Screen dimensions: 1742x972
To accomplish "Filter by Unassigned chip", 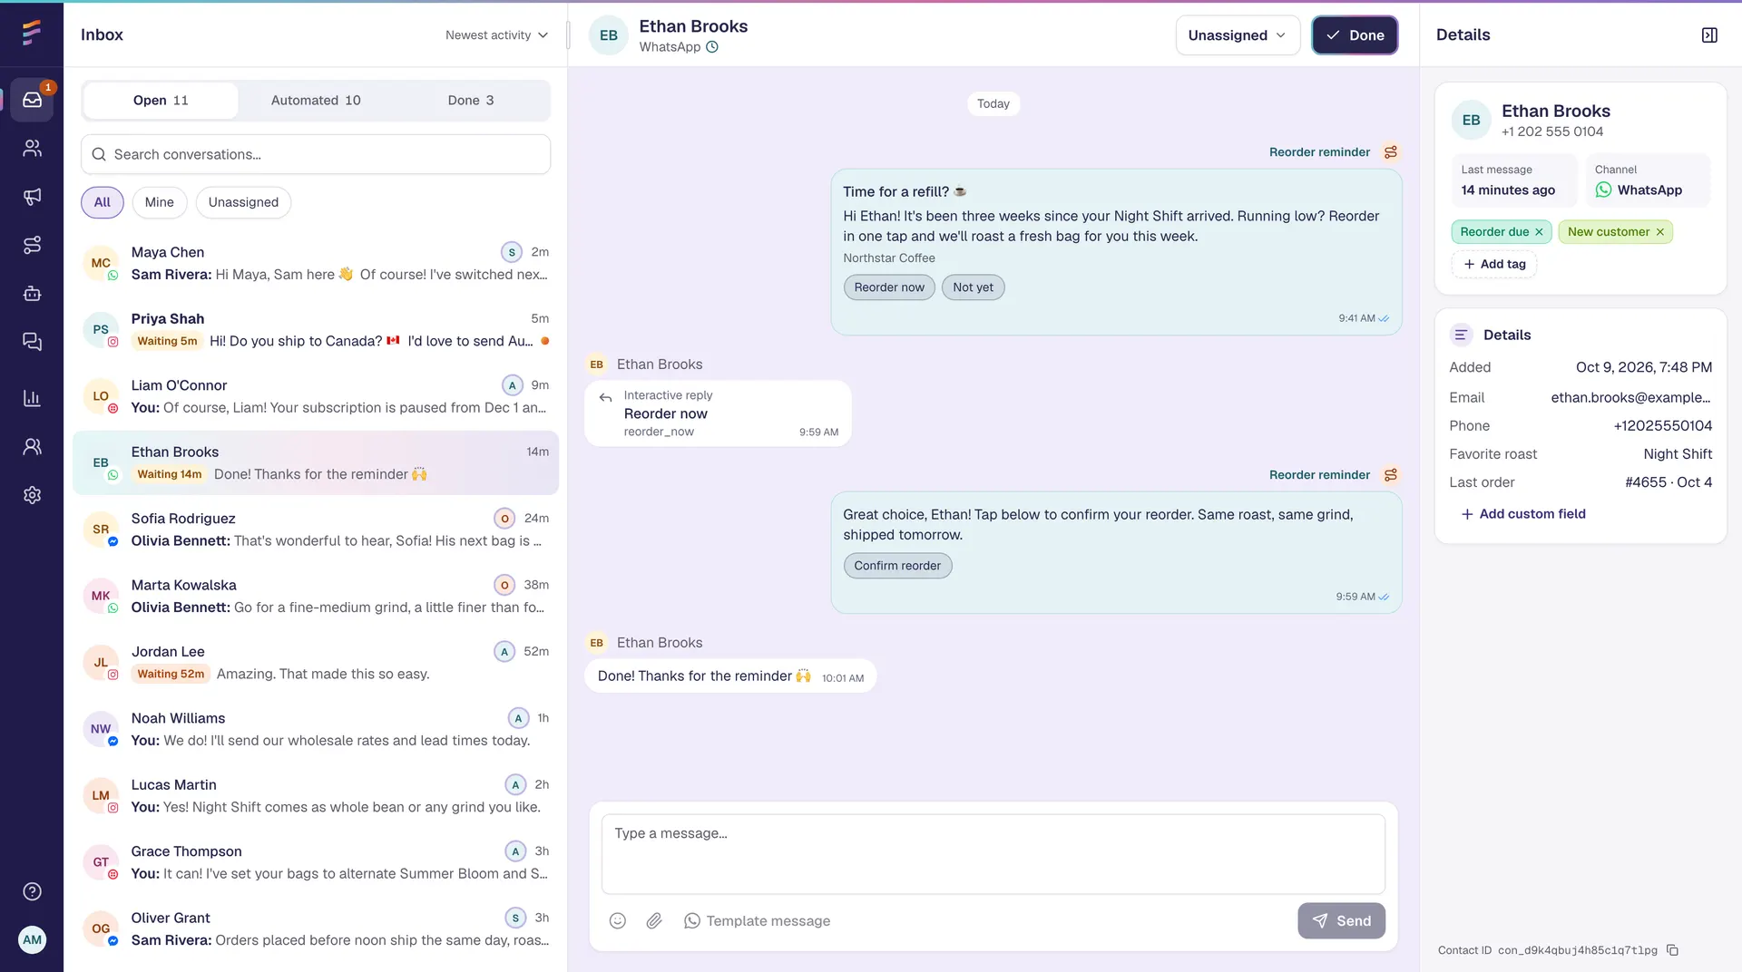I will click(x=243, y=202).
